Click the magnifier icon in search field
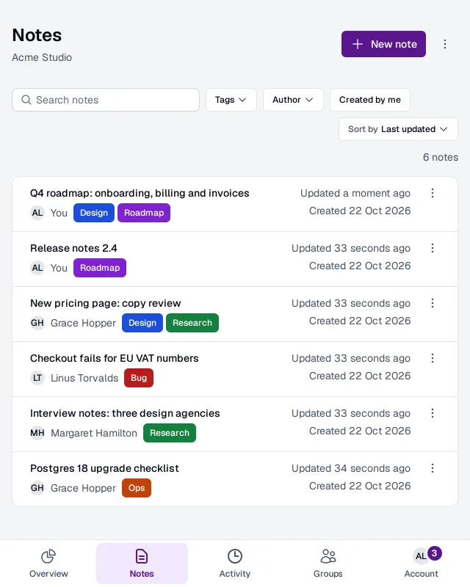Viewport: 470px width, 587px height. [x=26, y=100]
